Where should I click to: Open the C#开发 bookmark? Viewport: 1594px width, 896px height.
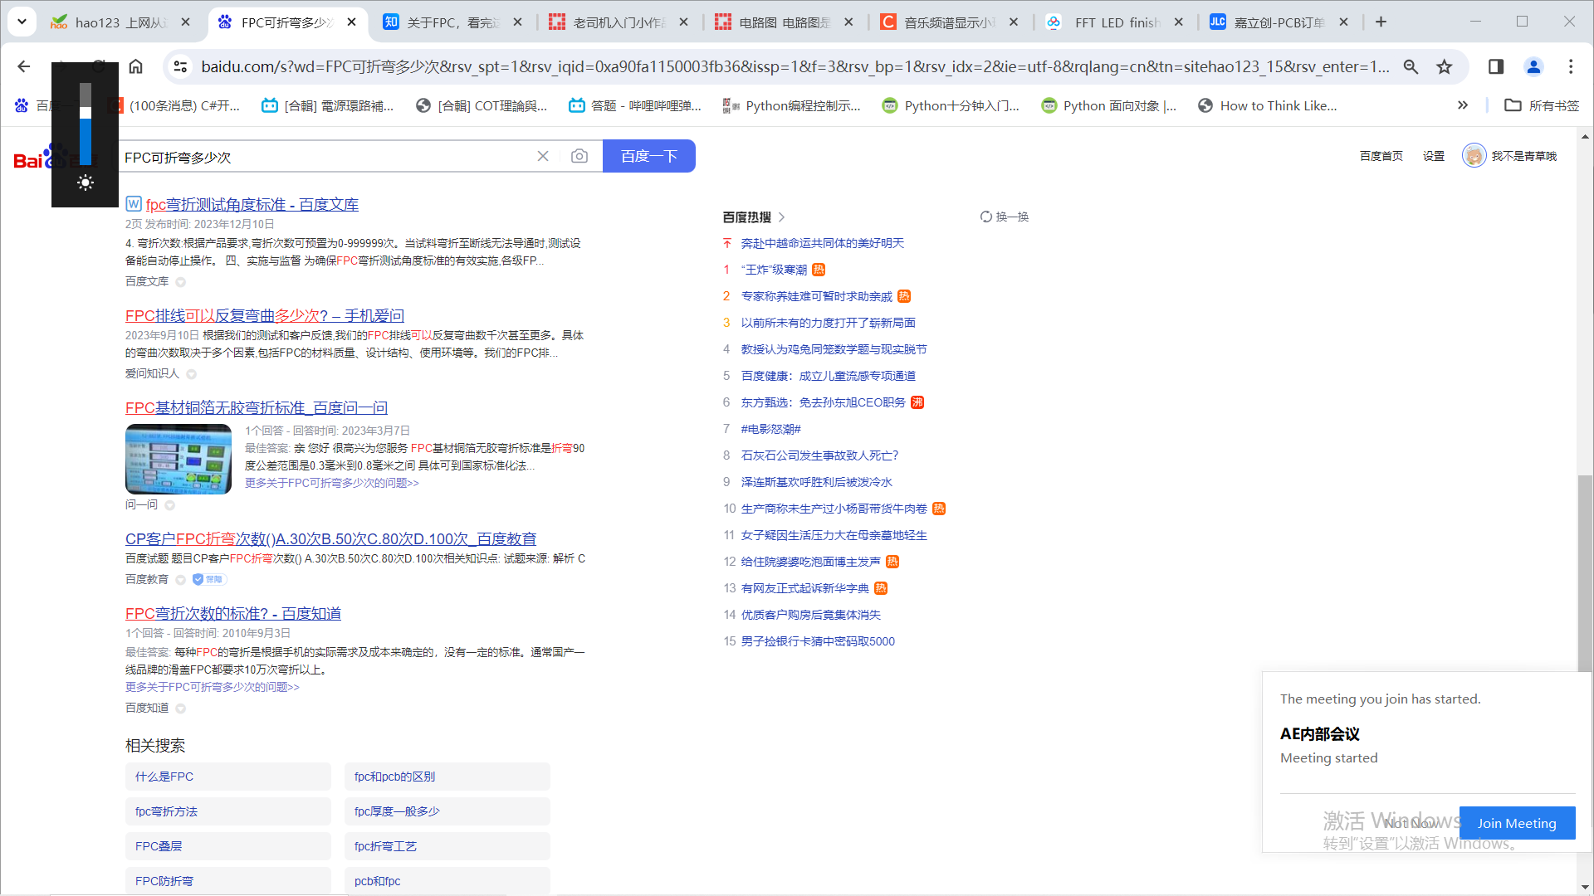176,105
